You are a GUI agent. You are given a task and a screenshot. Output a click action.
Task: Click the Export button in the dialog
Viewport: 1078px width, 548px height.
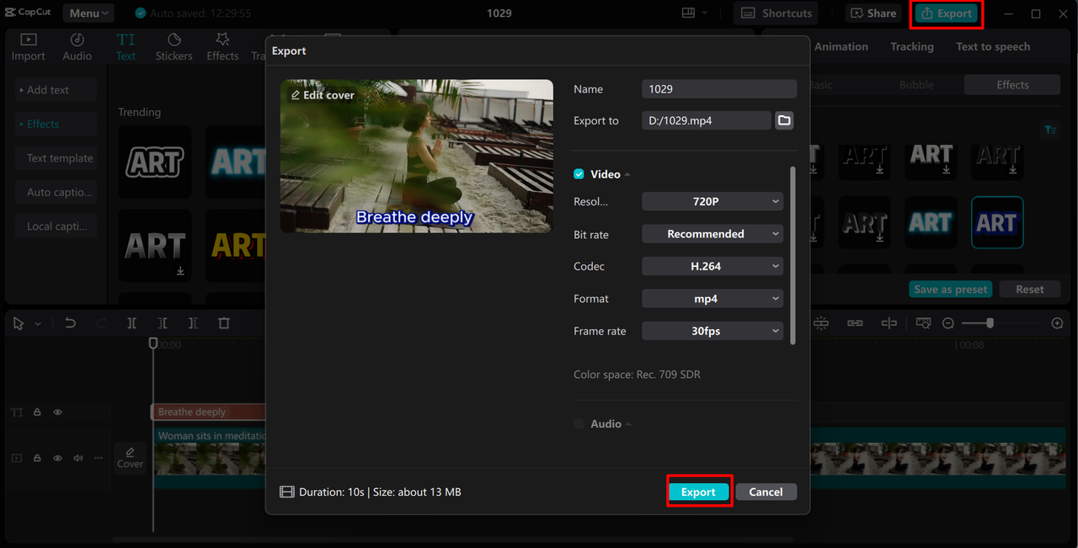click(x=698, y=492)
